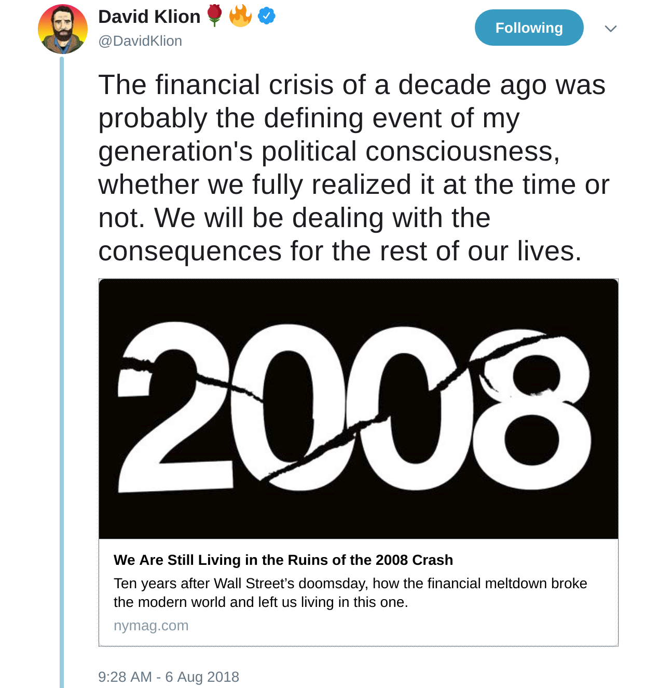Image resolution: width=658 pixels, height=688 pixels.
Task: Click the fire emoji after the rose
Action: 240,16
